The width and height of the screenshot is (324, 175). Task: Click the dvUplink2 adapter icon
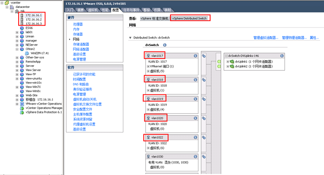coord(232,66)
